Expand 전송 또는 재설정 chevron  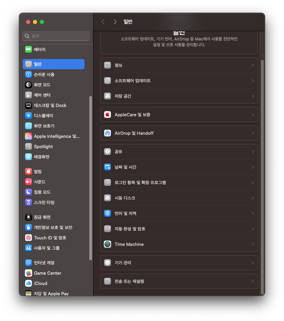coord(253,281)
